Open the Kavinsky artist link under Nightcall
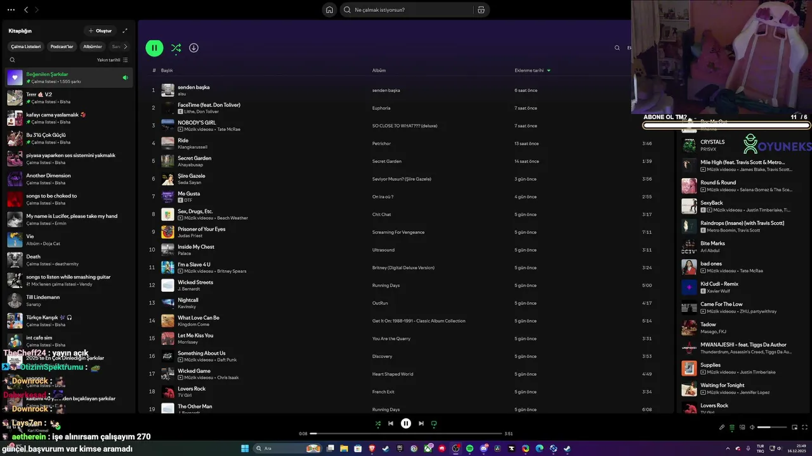 (x=187, y=307)
